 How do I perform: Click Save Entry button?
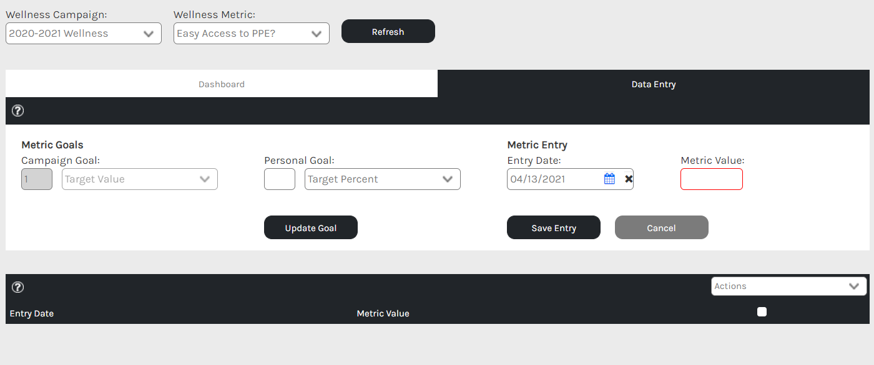tap(554, 228)
